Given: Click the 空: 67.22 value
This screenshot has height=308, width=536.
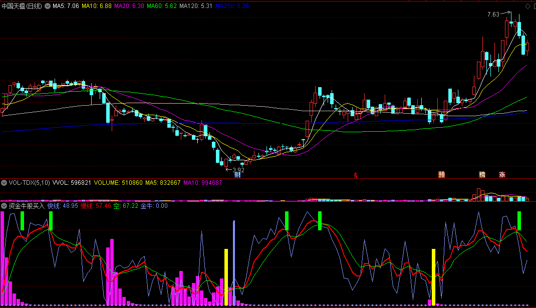Looking at the screenshot, I should pyautogui.click(x=126, y=206).
